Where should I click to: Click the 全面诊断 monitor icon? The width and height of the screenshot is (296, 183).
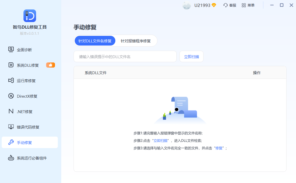[x=11, y=50]
